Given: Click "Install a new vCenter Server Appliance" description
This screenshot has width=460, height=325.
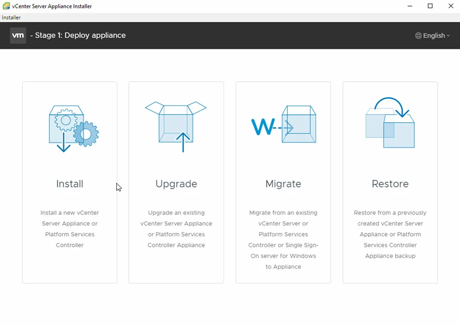Looking at the screenshot, I should point(70,229).
